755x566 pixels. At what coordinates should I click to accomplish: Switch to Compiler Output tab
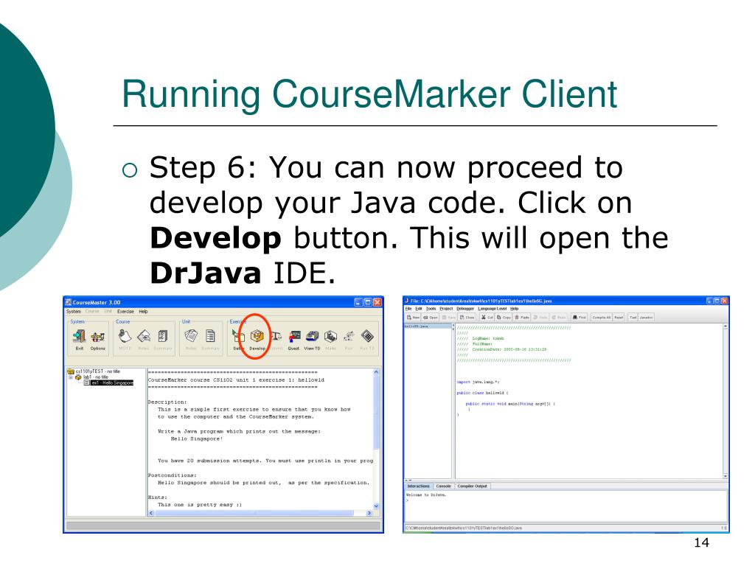coord(473,486)
